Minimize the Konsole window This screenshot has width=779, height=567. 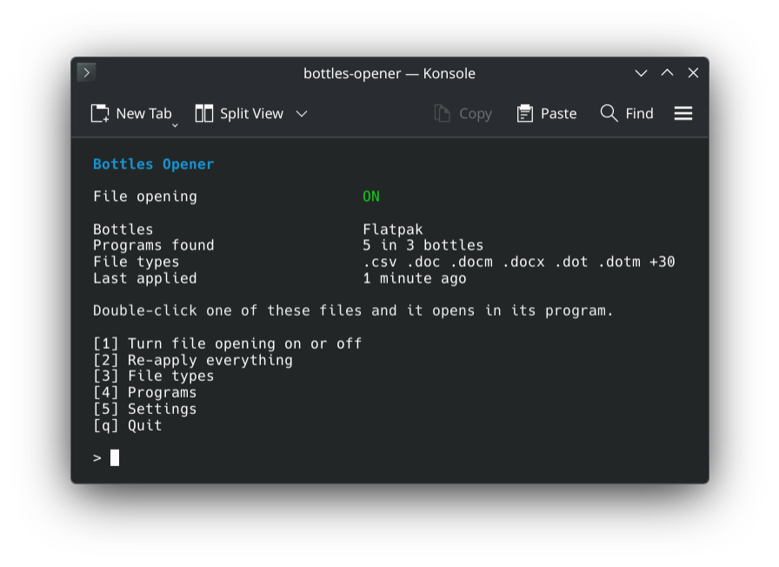(x=641, y=73)
